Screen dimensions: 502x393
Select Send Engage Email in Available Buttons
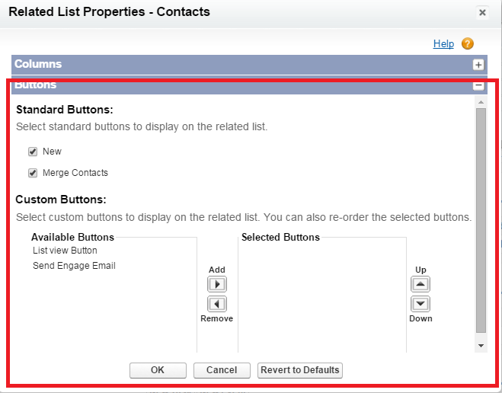point(74,266)
